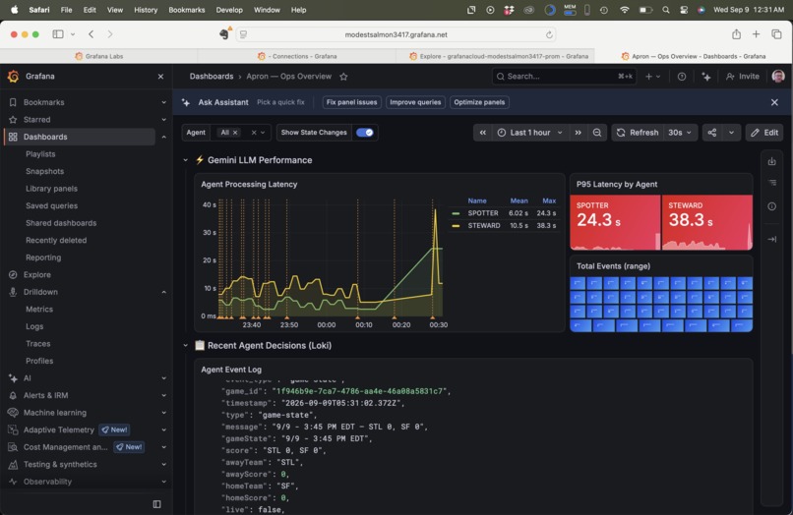This screenshot has width=793, height=515.
Task: Close the Grafana sidebar menu
Action: pyautogui.click(x=160, y=77)
